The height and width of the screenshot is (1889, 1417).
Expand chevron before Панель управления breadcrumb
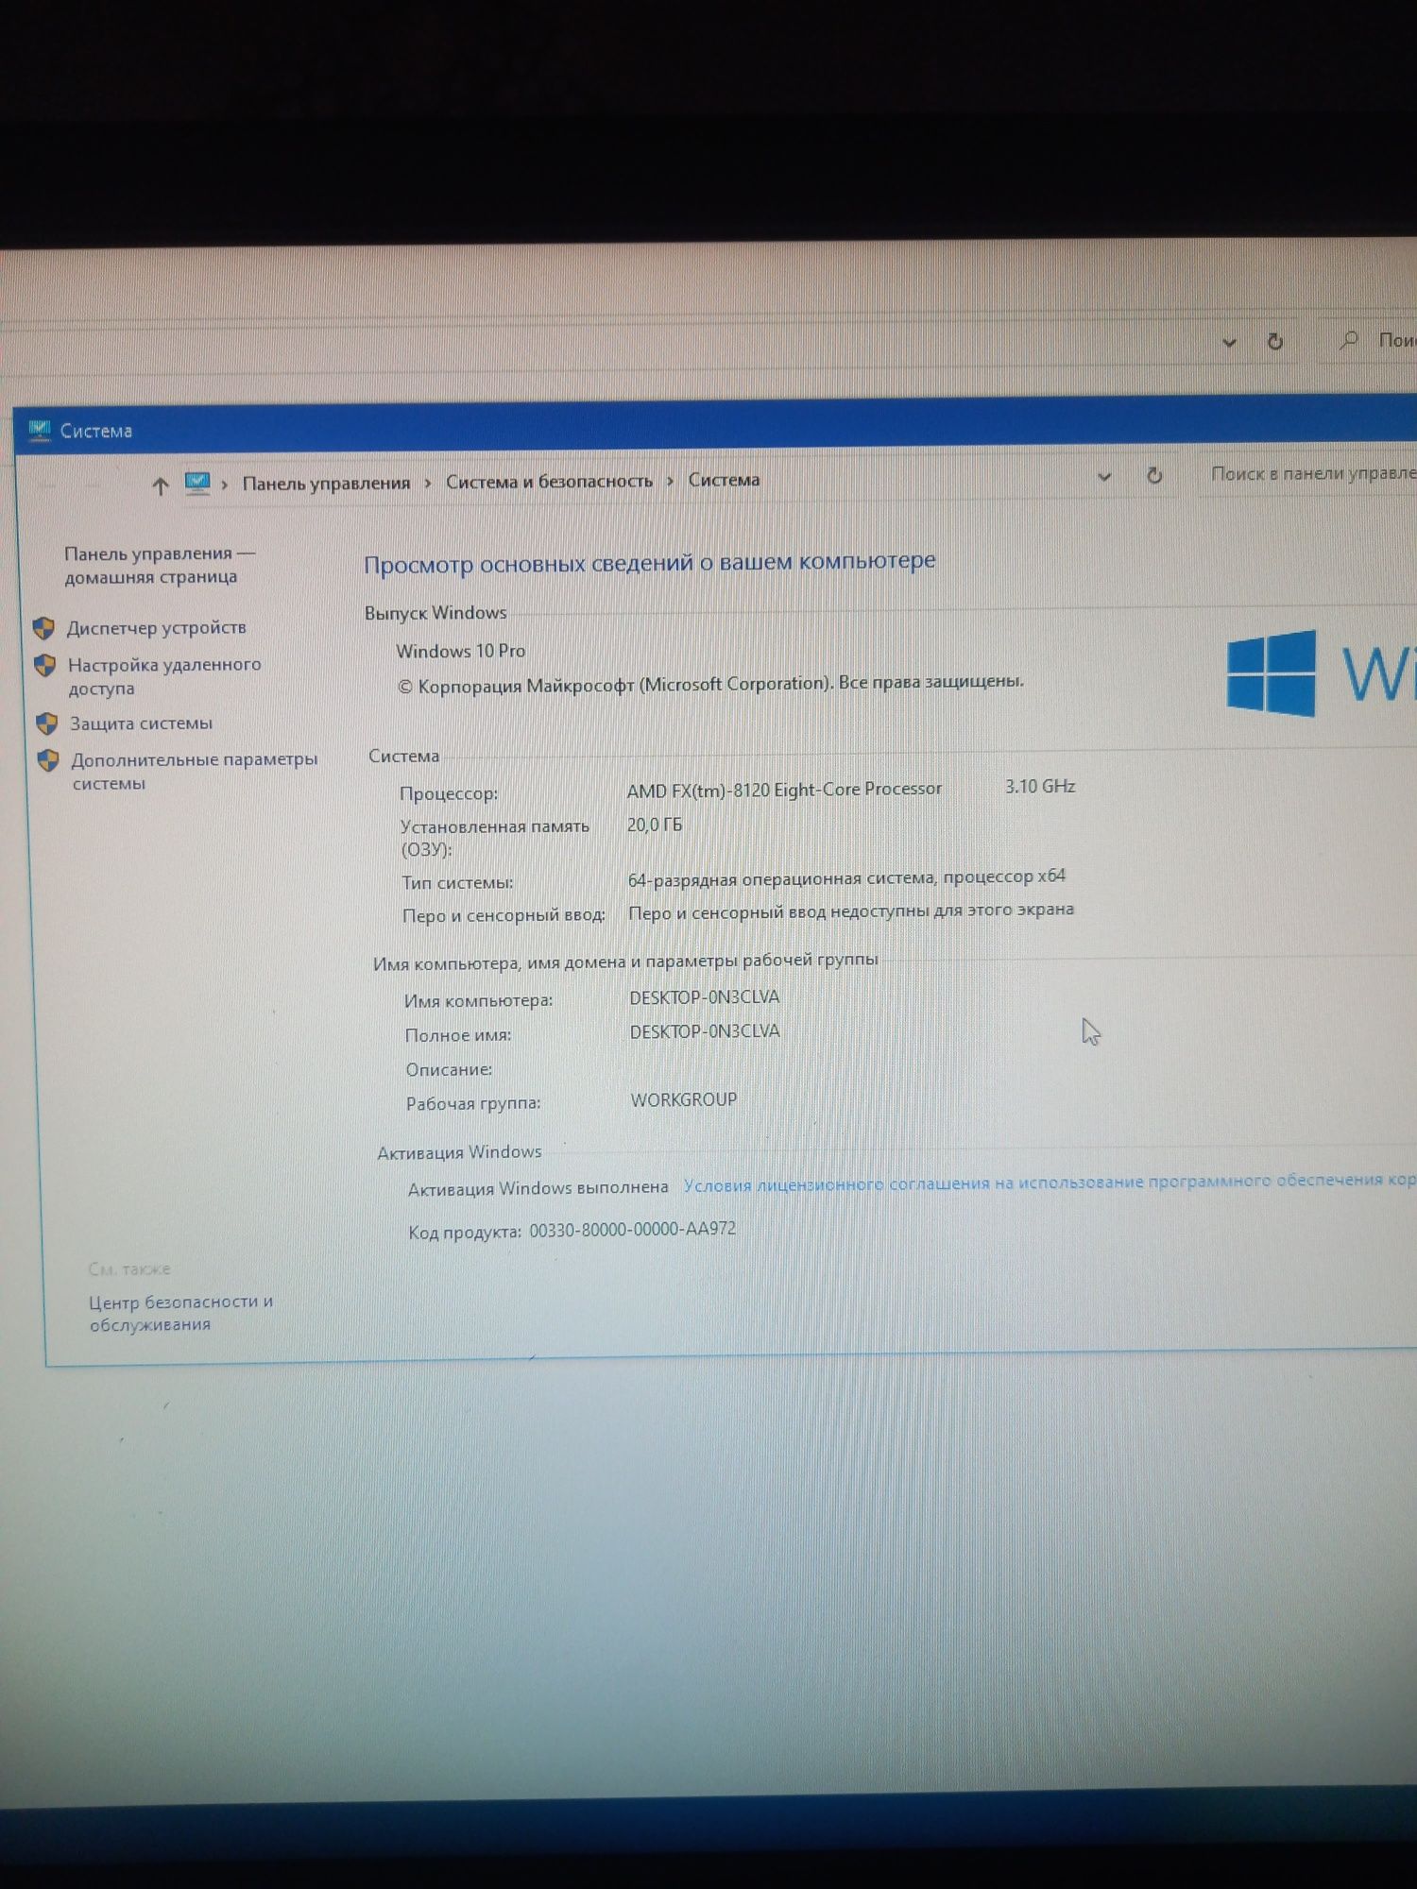225,485
